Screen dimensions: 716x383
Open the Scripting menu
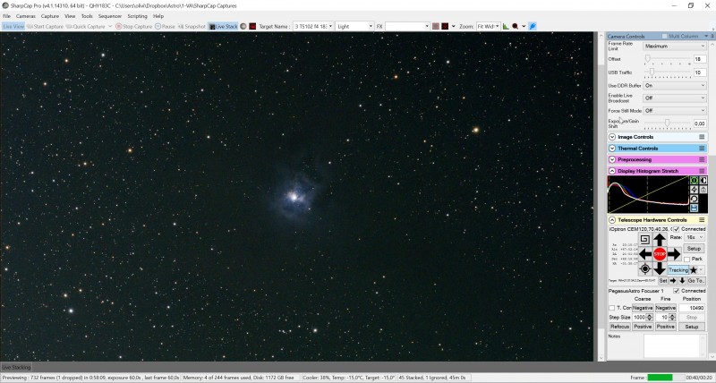137,16
